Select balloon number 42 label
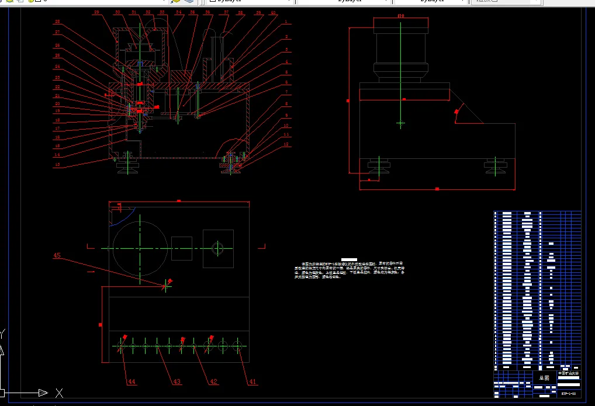The width and height of the screenshot is (595, 406). click(214, 381)
